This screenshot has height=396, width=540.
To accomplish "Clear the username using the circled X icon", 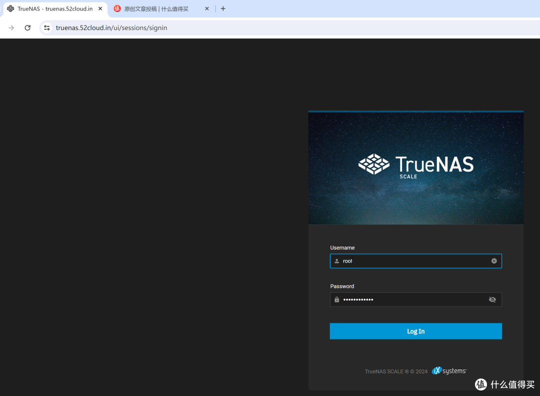I will coord(493,260).
